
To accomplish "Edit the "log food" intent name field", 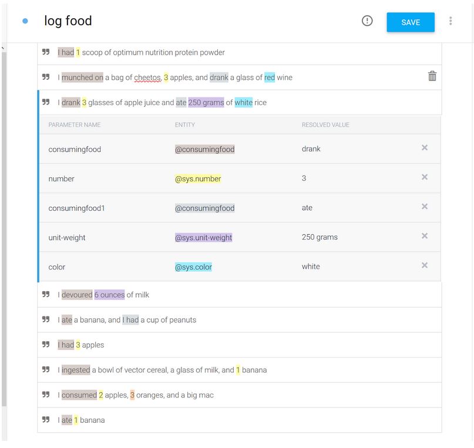I will pyautogui.click(x=68, y=21).
